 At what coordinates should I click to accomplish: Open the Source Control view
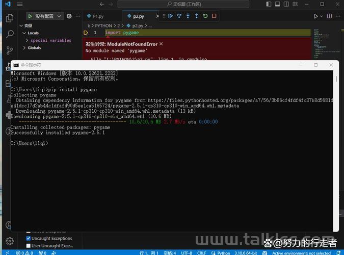point(10,50)
